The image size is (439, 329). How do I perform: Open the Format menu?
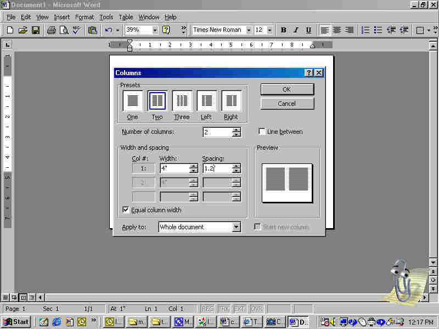85,17
